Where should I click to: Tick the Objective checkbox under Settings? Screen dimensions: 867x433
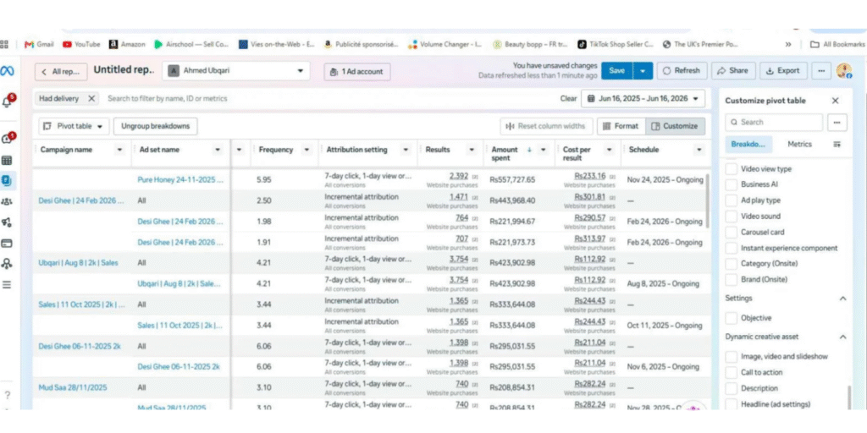click(731, 318)
